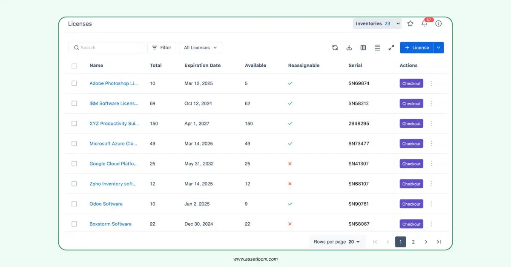Open the actions menu for IBM Software License
Image resolution: width=511 pixels, height=267 pixels.
[x=431, y=103]
